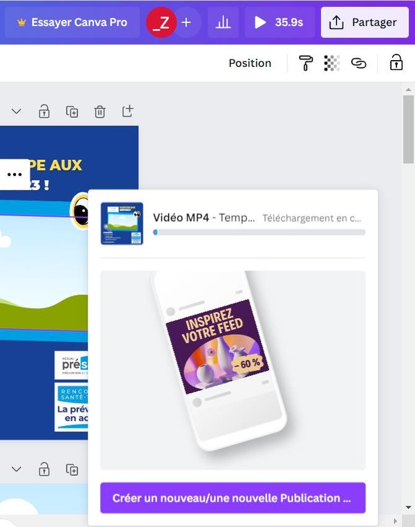The height and width of the screenshot is (527, 415).
Task: Click Créer un nouveau/une nouvelle Publication button
Action: [232, 498]
